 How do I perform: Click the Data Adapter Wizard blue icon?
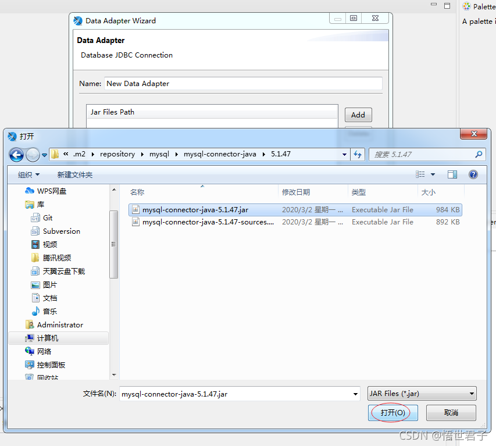pyautogui.click(x=77, y=20)
